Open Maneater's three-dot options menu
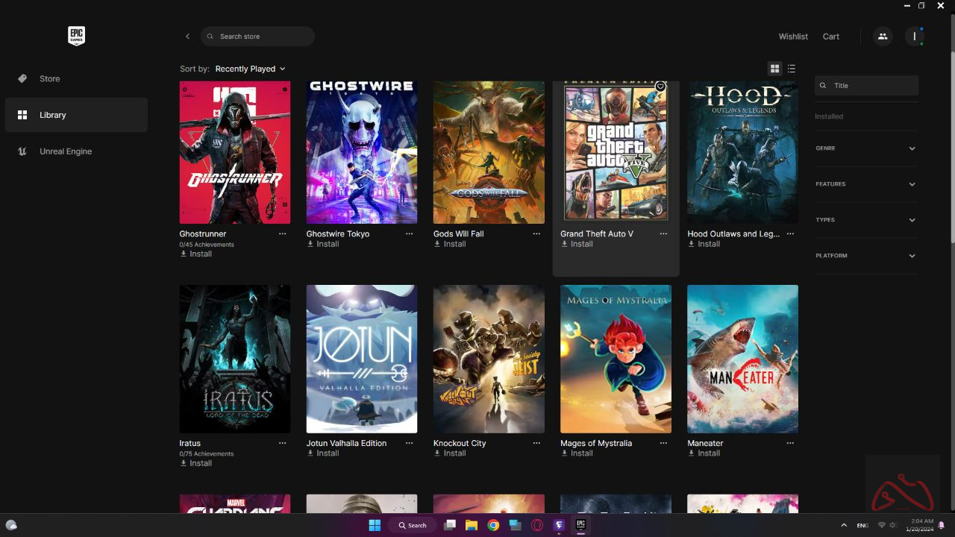 point(790,443)
